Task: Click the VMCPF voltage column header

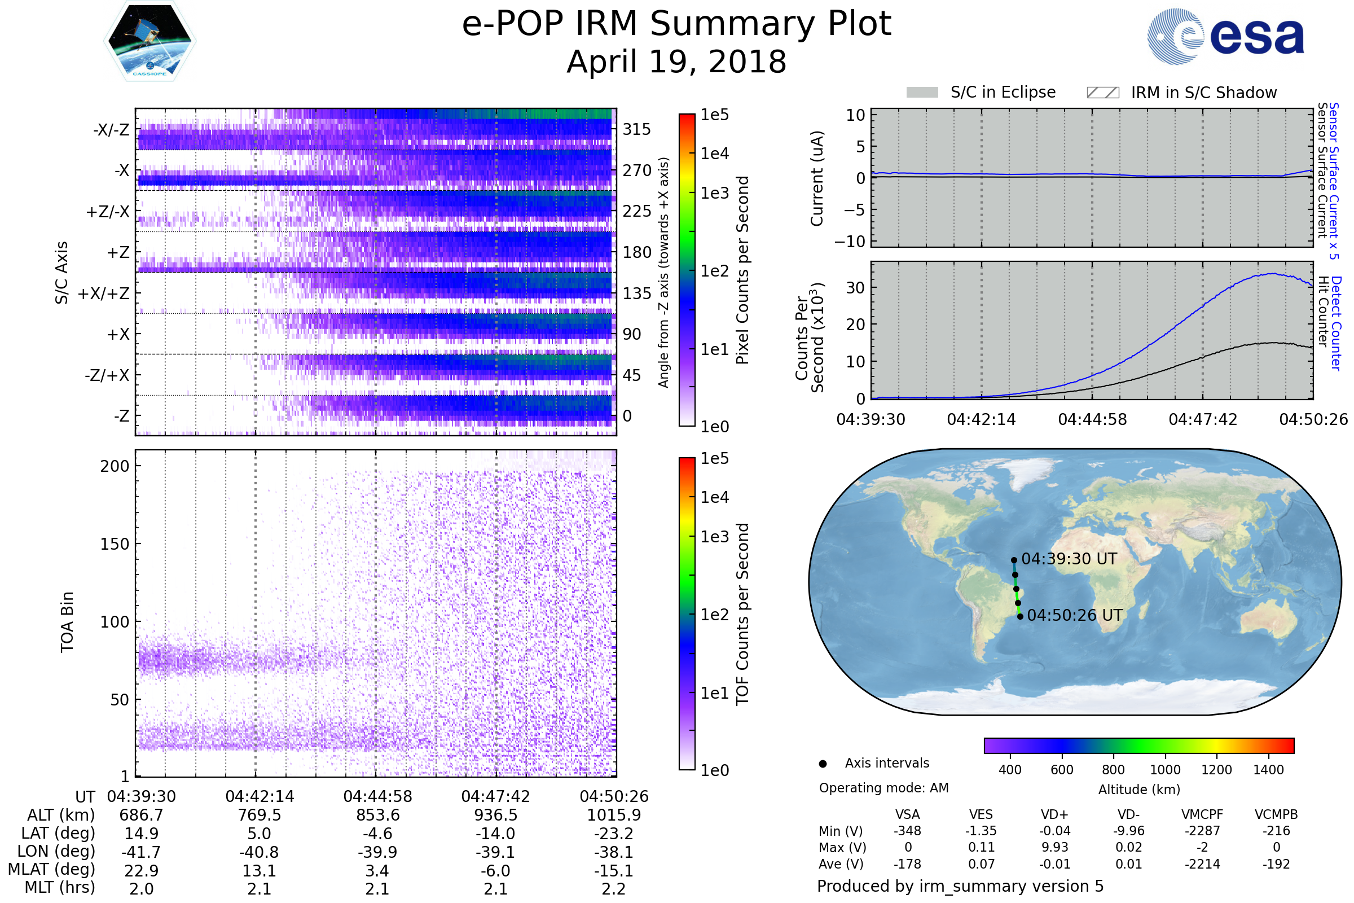Action: [x=1202, y=814]
